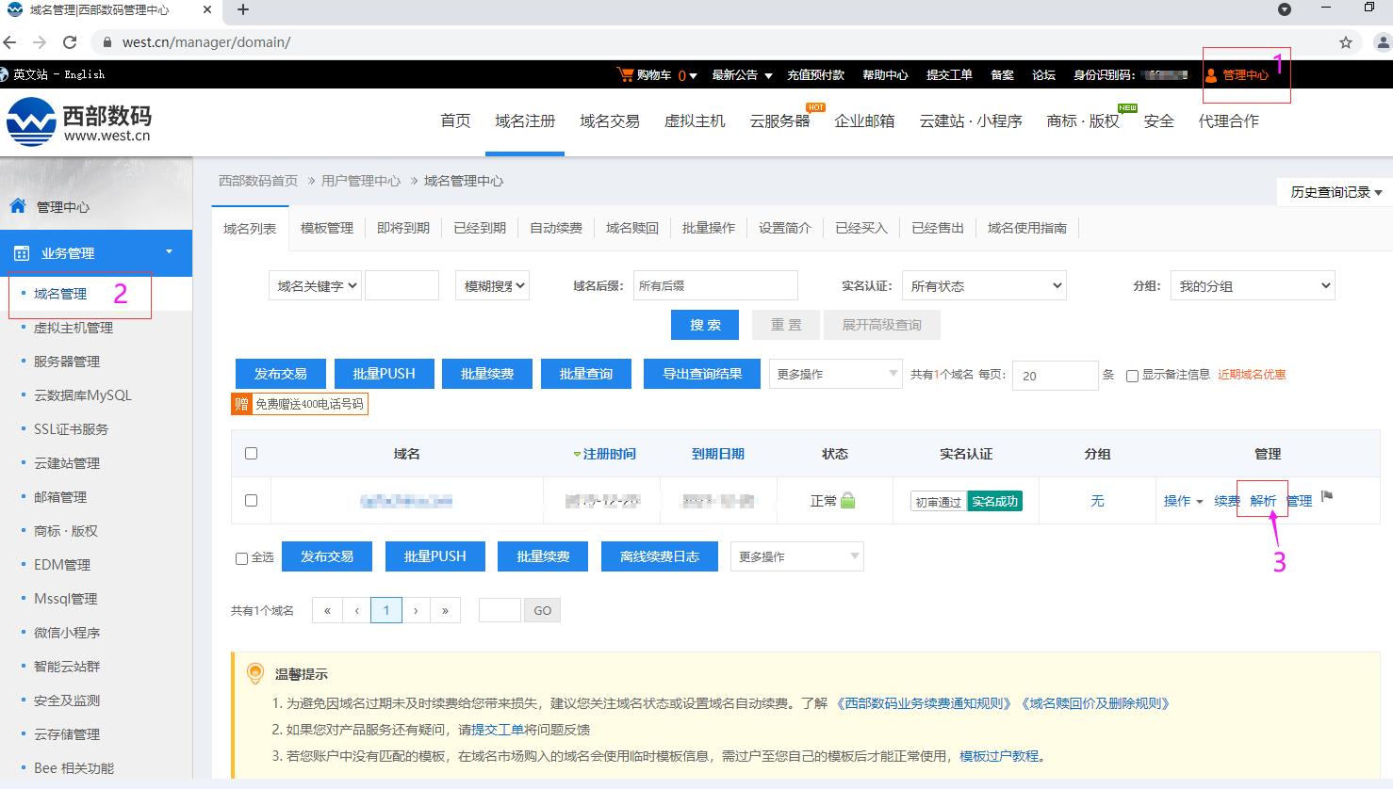Image resolution: width=1393 pixels, height=789 pixels.
Task: Click the 西部数码 logo
Action: point(79,122)
